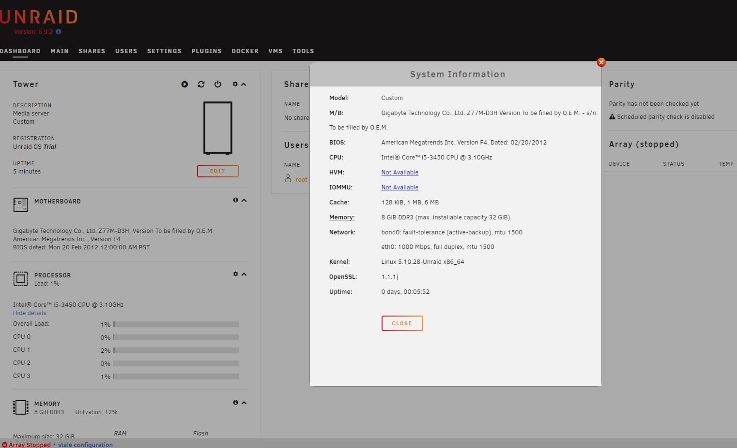Image resolution: width=737 pixels, height=448 pixels.
Task: Click the parity warning triangle icon
Action: click(x=612, y=117)
